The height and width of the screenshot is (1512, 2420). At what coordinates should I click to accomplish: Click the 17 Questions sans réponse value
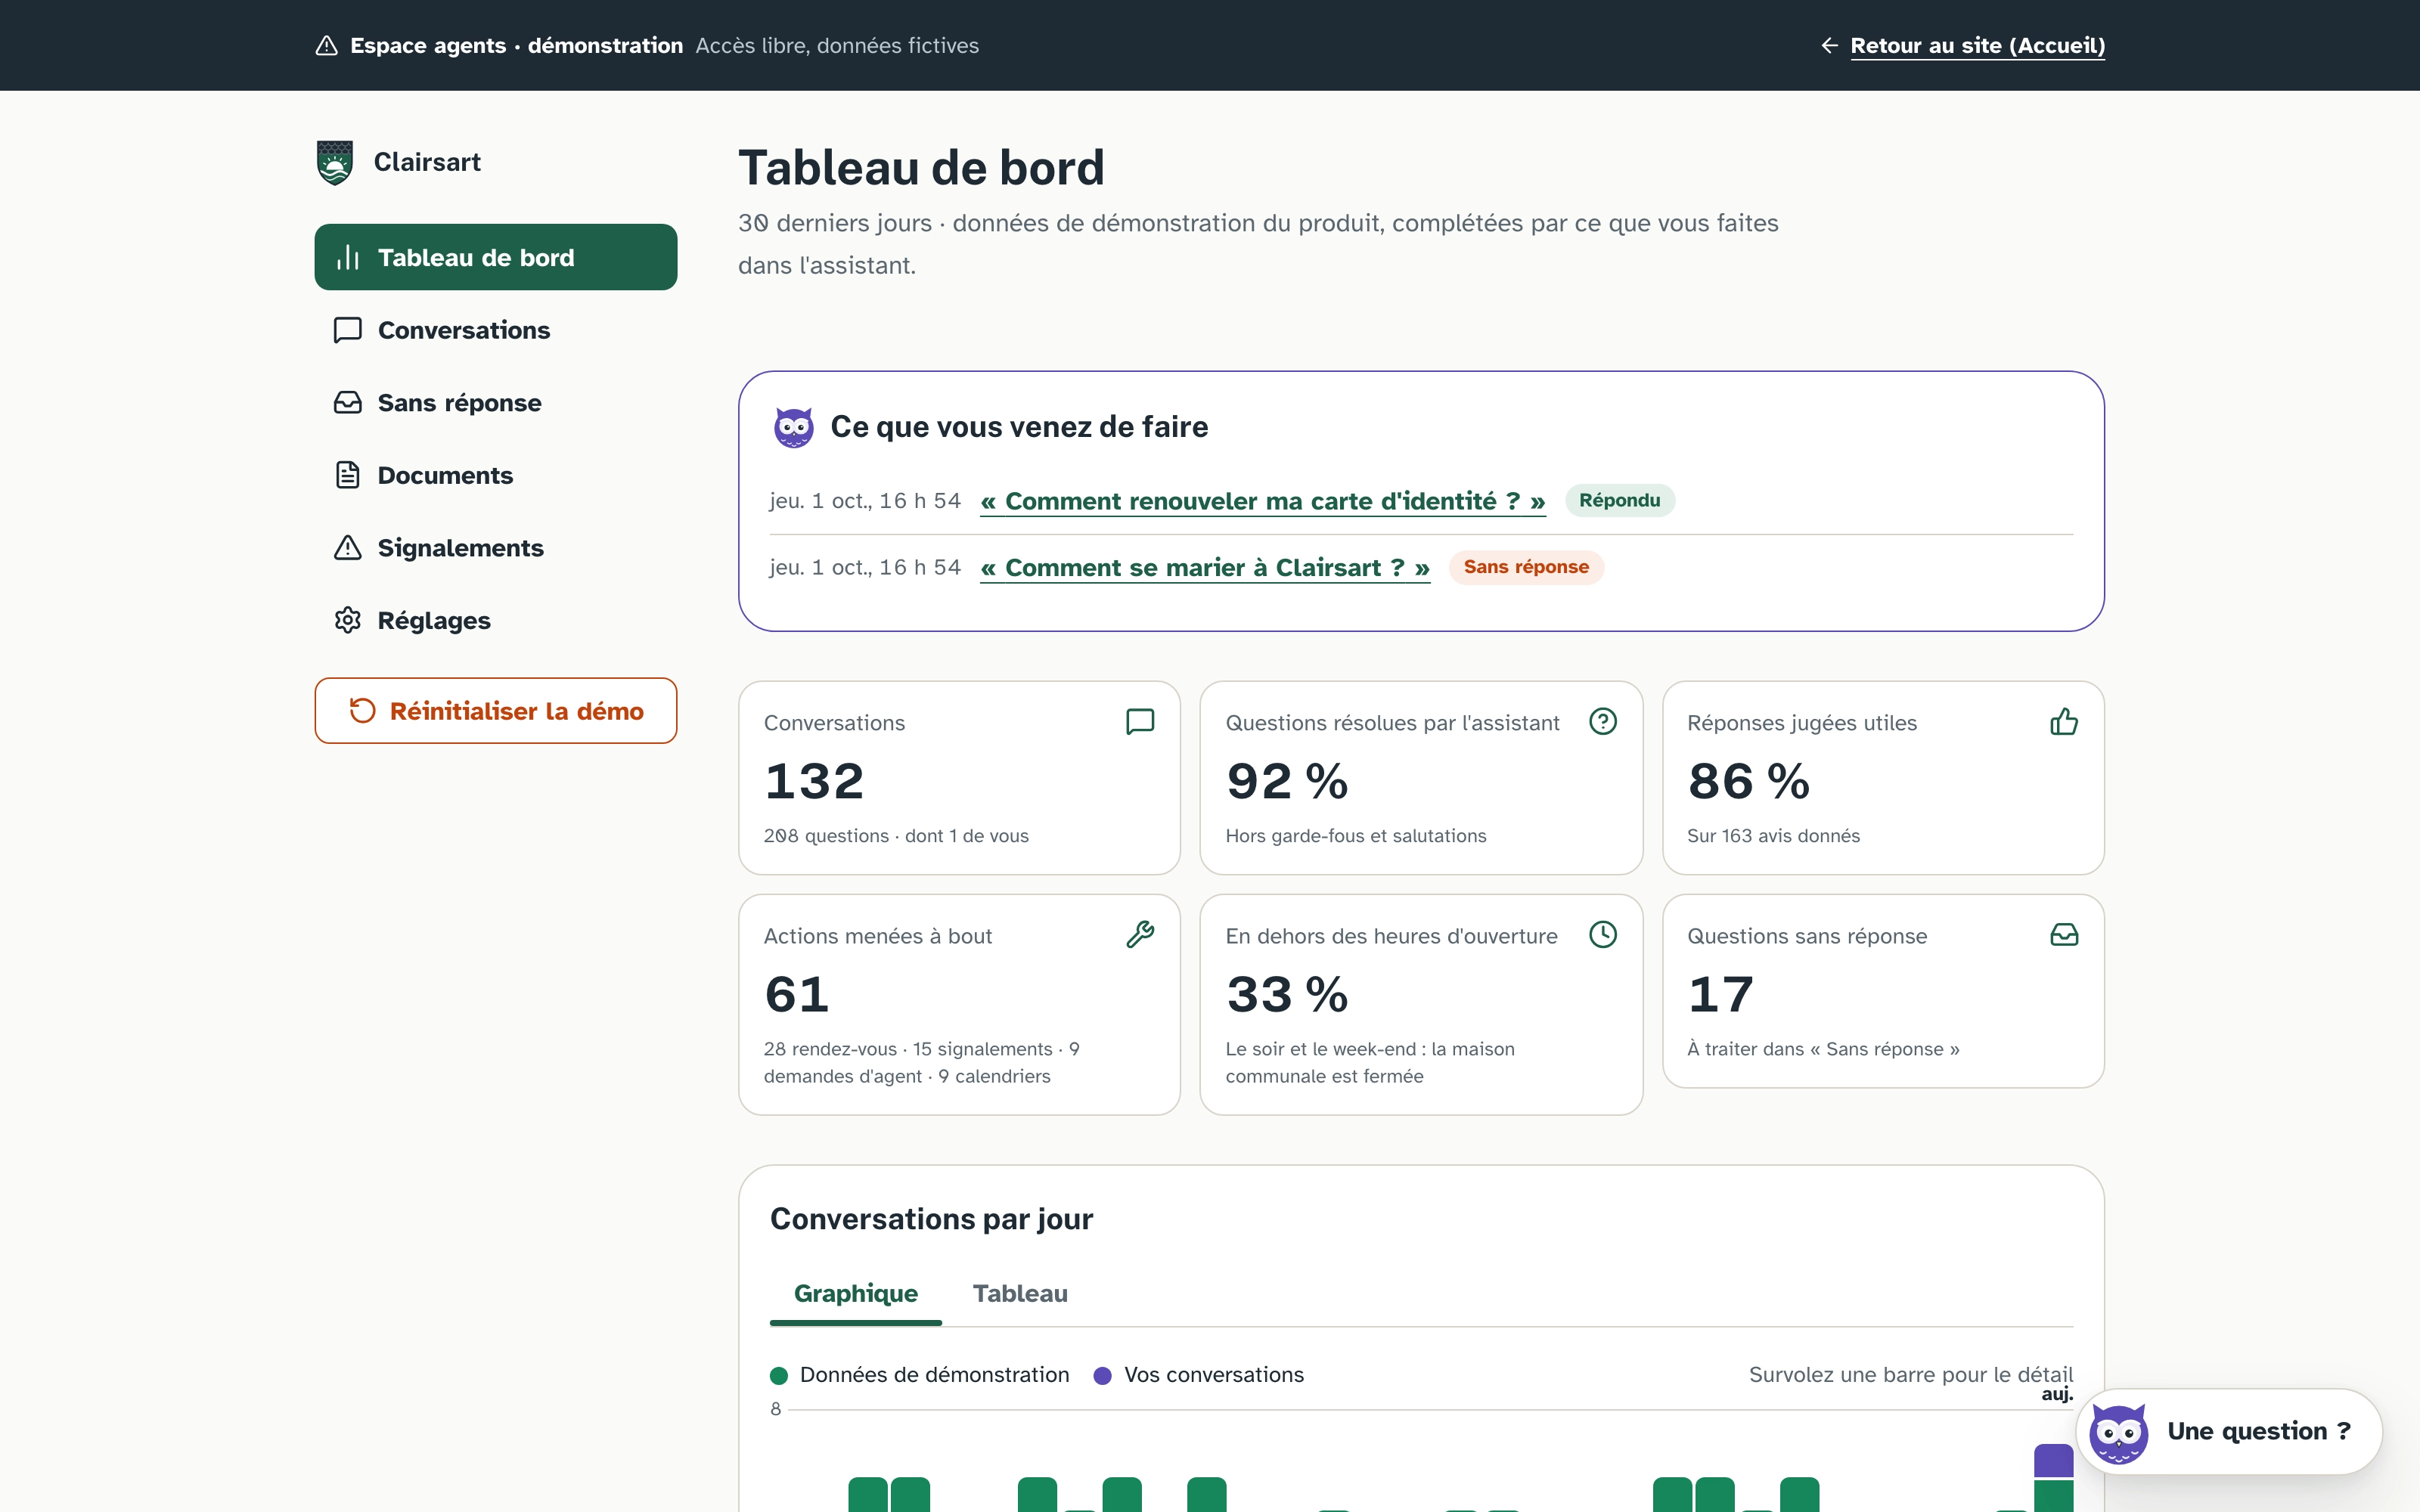point(1720,994)
